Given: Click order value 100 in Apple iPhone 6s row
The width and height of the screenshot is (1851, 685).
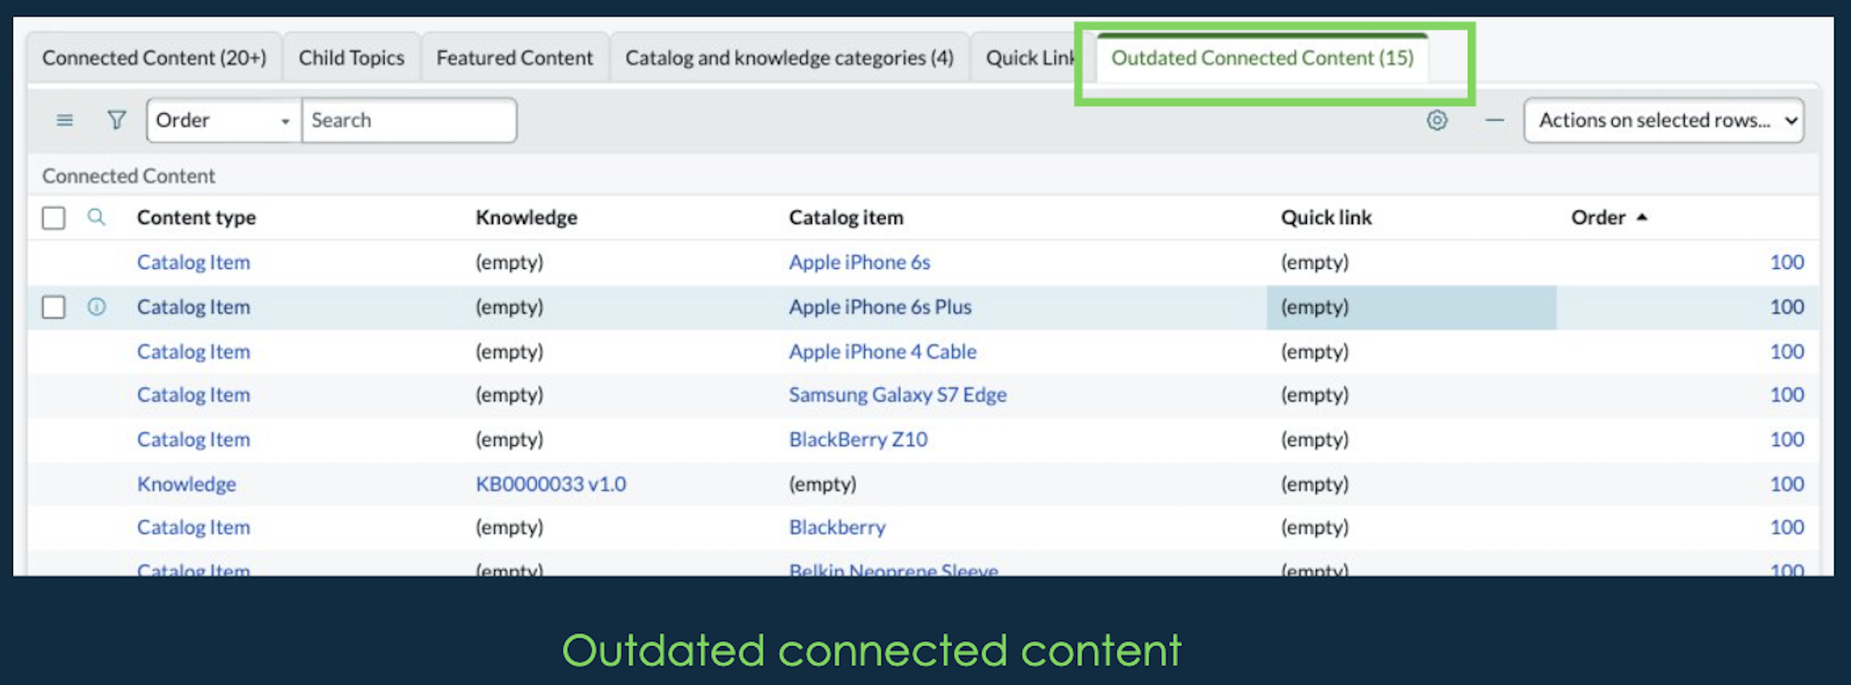Looking at the screenshot, I should (1787, 262).
